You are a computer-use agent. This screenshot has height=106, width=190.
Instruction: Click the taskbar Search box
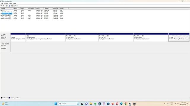[69, 104]
